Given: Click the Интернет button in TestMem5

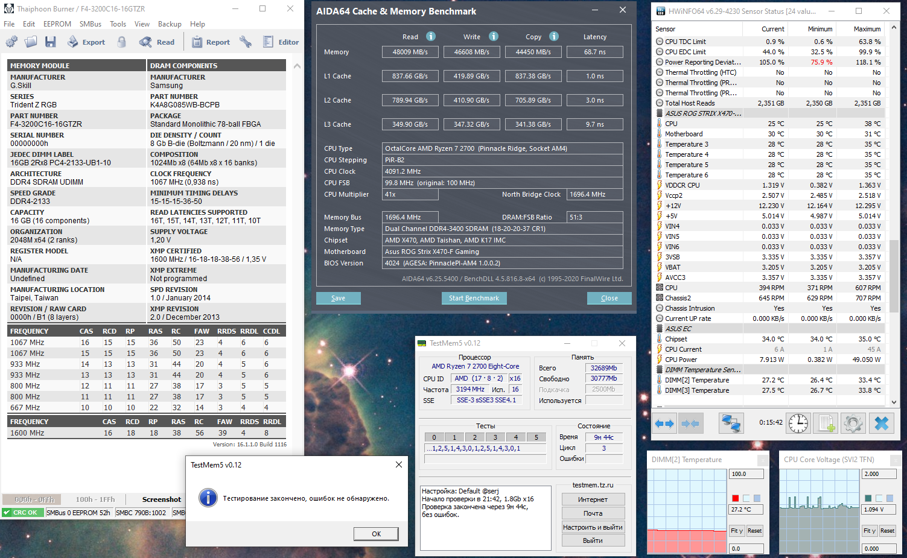Looking at the screenshot, I should (593, 499).
